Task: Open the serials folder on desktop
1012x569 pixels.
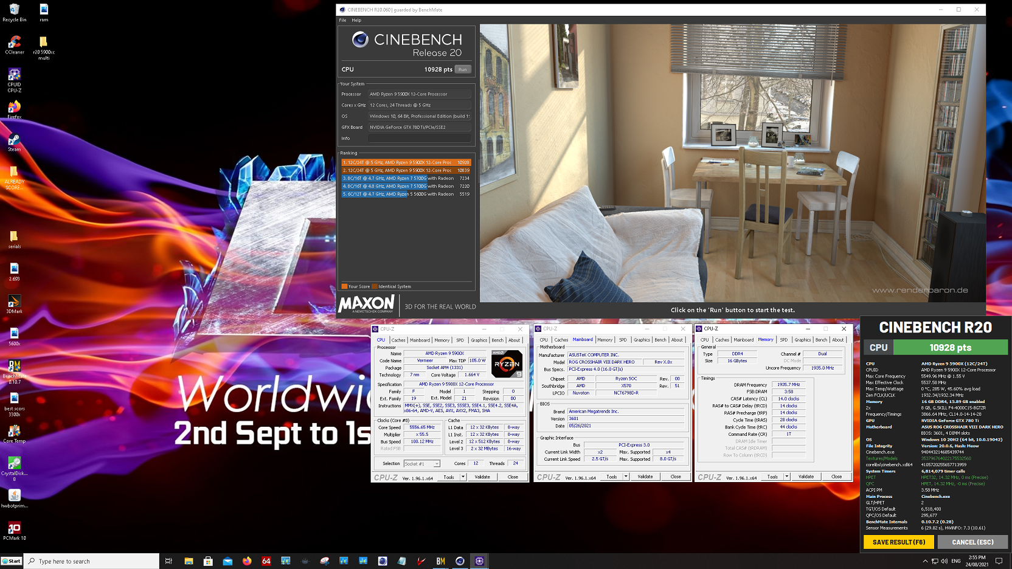Action: coord(15,240)
